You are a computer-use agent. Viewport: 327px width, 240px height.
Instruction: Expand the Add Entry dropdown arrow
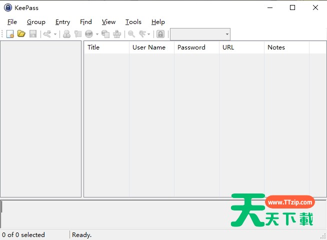point(55,34)
